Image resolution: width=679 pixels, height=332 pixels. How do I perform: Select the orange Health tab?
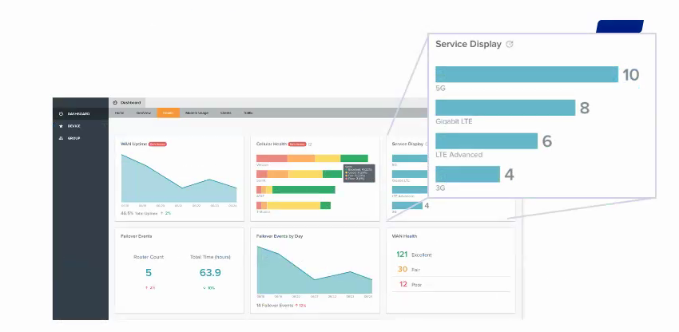168,113
